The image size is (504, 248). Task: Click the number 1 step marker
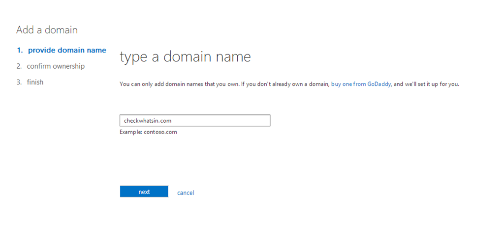coord(20,50)
